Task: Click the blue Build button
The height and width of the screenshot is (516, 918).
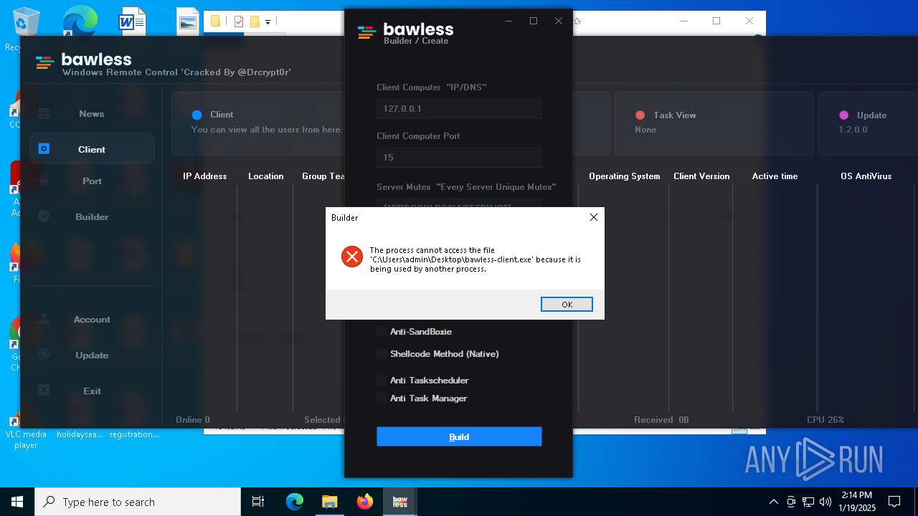Action: tap(459, 436)
